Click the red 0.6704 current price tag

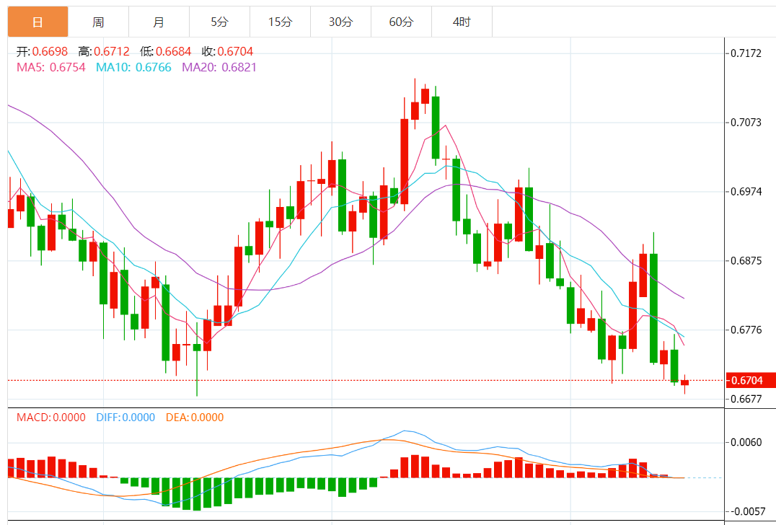tap(750, 380)
